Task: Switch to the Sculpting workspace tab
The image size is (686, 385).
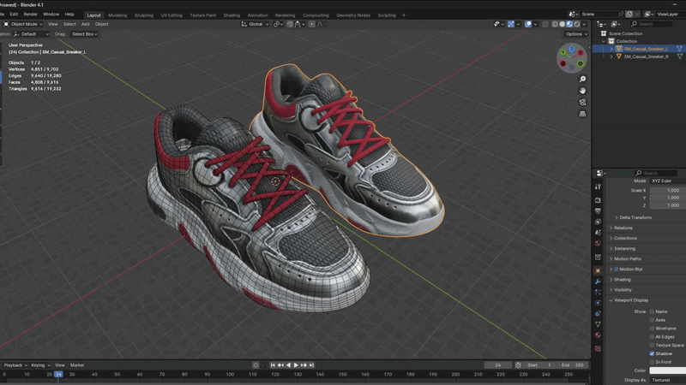Action: point(144,15)
